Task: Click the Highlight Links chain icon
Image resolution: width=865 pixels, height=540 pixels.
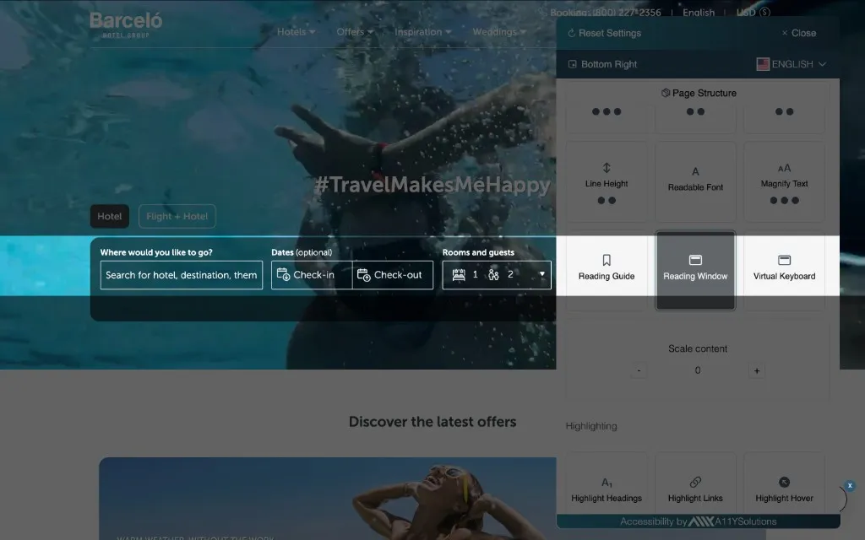Action: point(695,483)
